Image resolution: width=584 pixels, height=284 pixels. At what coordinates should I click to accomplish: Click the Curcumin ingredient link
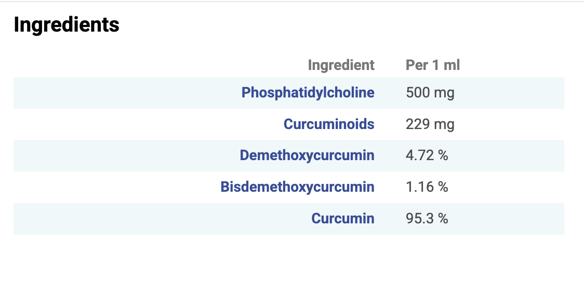[x=342, y=218]
